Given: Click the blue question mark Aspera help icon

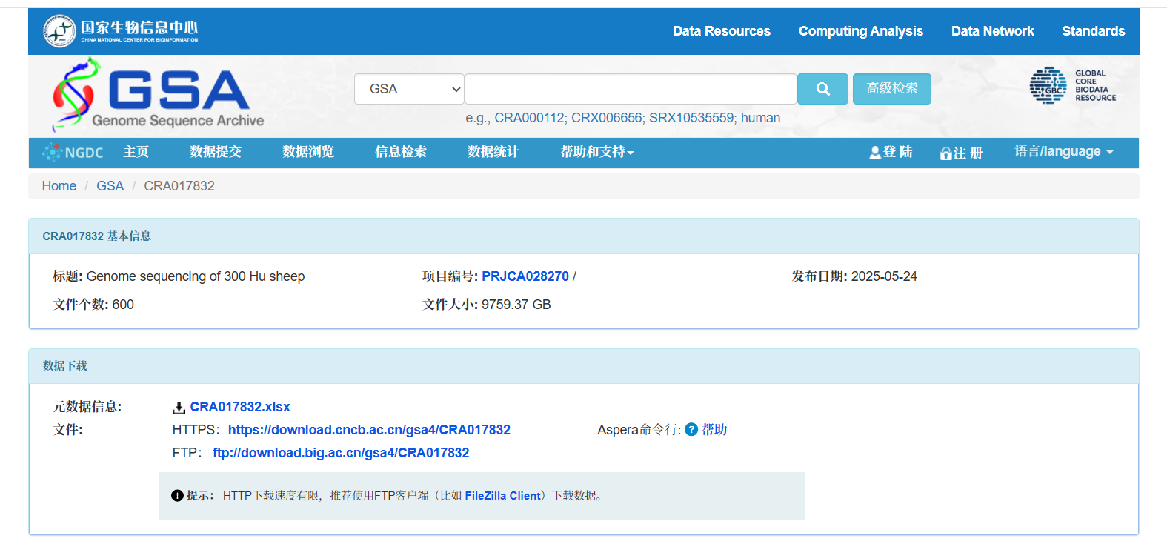Looking at the screenshot, I should click(691, 429).
